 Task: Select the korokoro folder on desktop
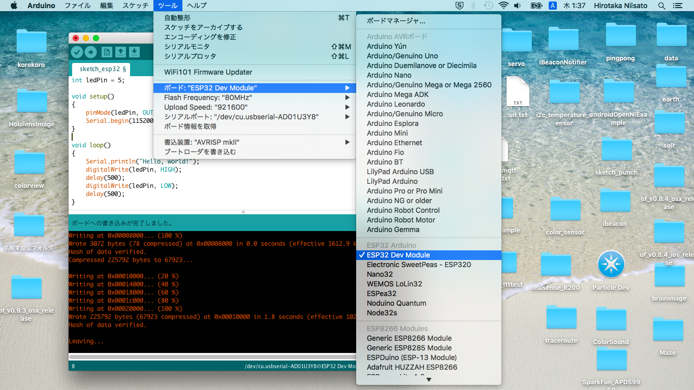point(31,42)
